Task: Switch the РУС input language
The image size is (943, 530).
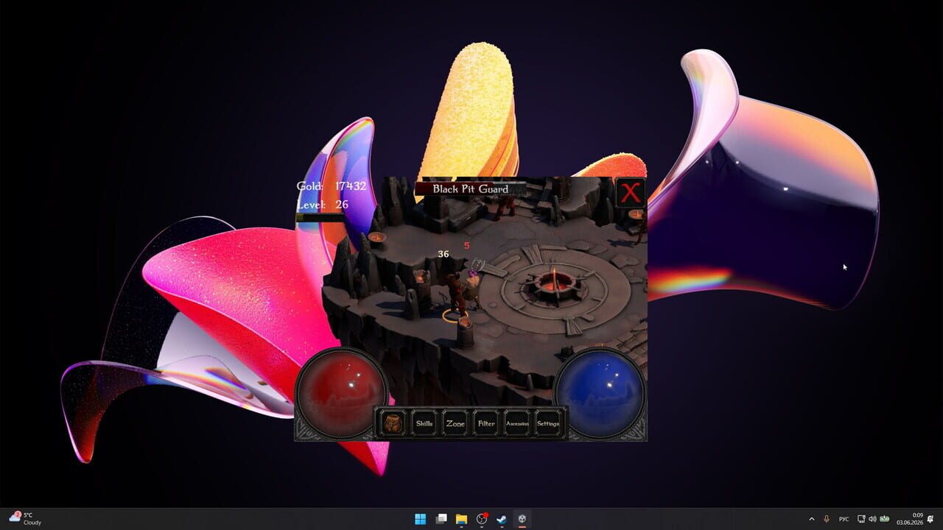Action: coord(844,519)
